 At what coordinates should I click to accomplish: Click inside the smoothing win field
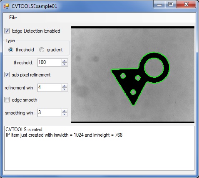(50, 113)
